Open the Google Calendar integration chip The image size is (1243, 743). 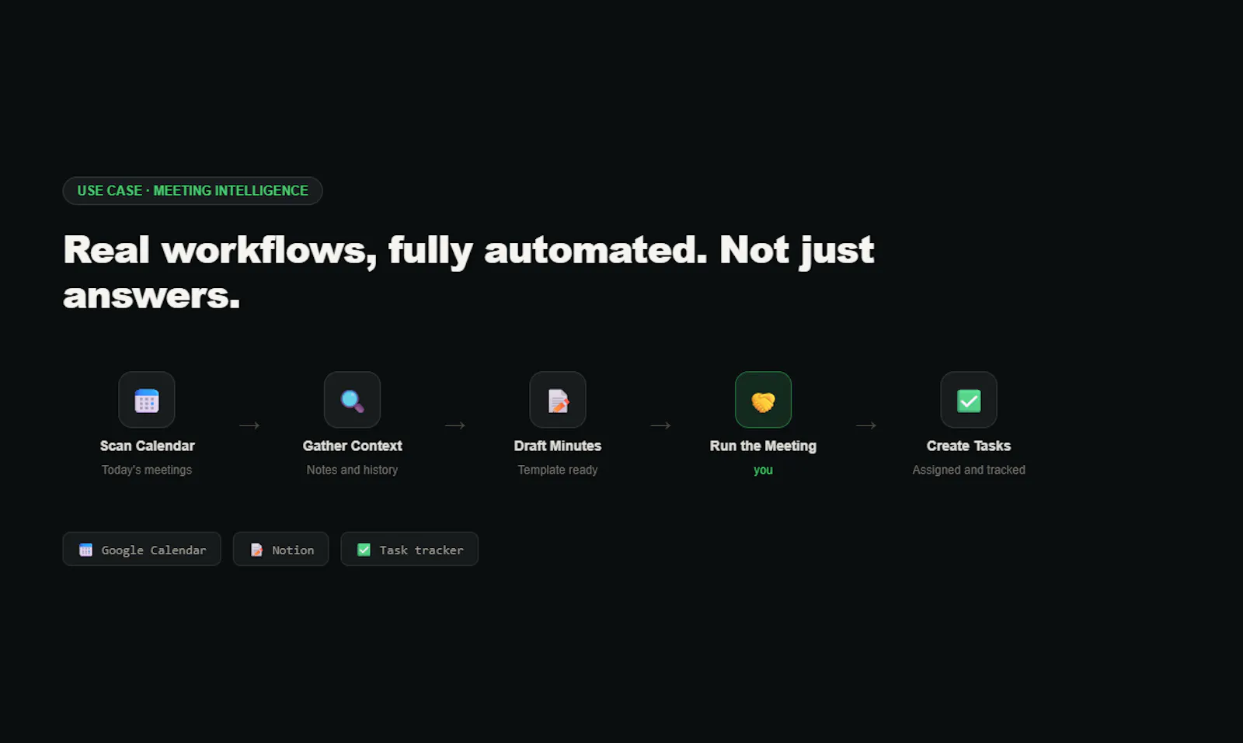coord(142,549)
